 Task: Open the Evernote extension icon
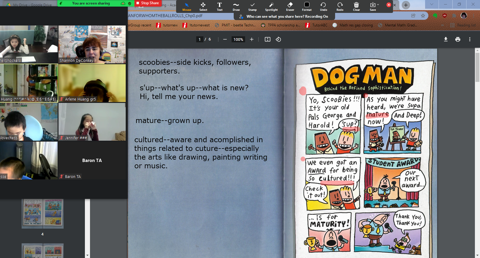click(435, 16)
